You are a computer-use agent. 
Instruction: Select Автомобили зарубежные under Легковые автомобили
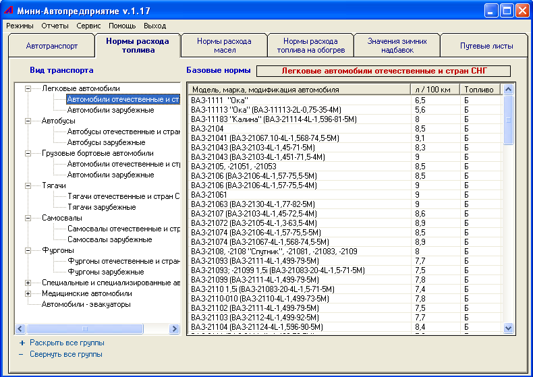coord(111,110)
